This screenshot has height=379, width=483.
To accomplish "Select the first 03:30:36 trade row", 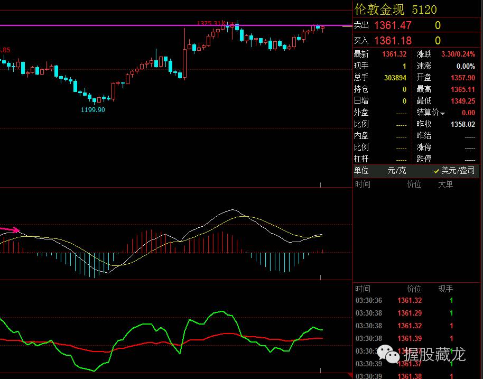I will pyautogui.click(x=405, y=301).
